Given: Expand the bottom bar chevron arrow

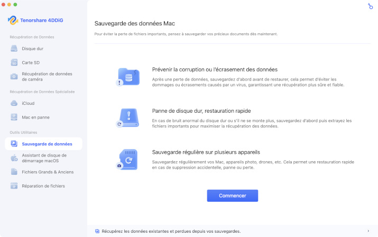Looking at the screenshot, I should [368, 231].
